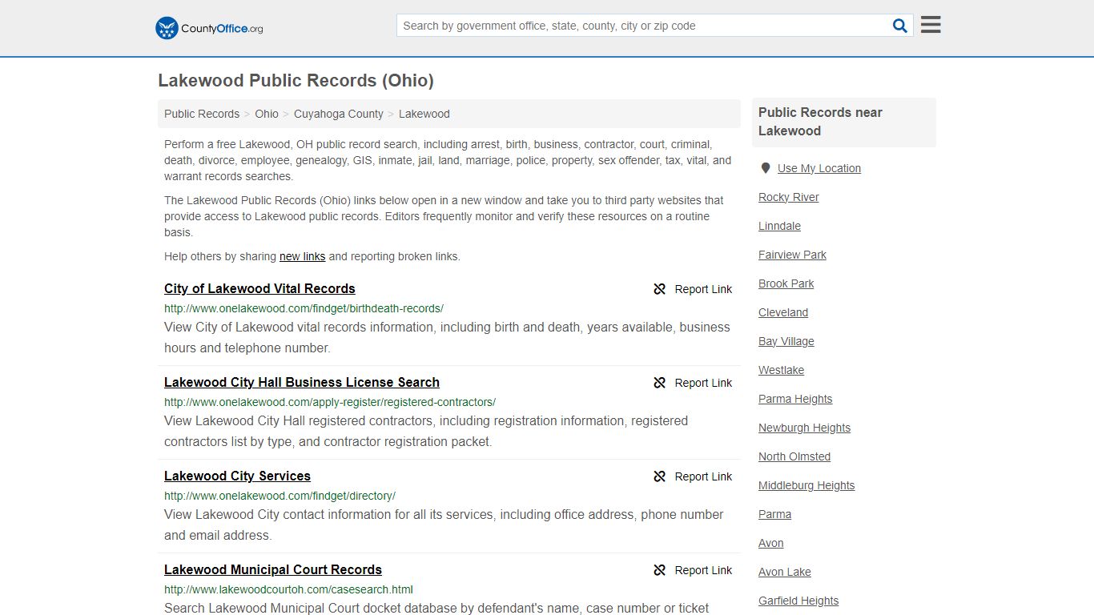Open Cleveland public records
This screenshot has height=615, width=1094.
pyautogui.click(x=783, y=312)
